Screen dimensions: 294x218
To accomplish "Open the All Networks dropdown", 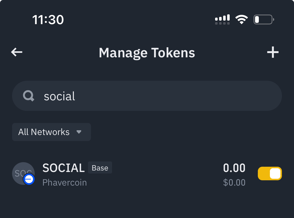I will (x=51, y=132).
